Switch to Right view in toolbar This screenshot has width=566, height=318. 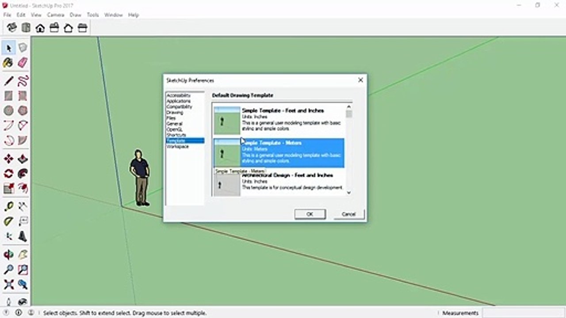click(54, 28)
